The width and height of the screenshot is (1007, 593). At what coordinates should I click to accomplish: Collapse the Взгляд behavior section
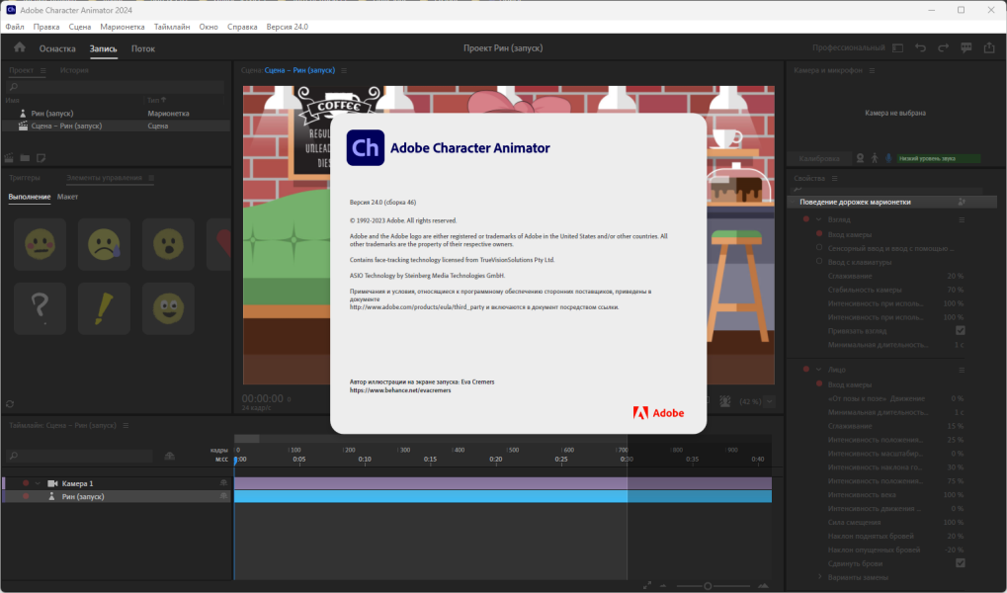(x=819, y=219)
